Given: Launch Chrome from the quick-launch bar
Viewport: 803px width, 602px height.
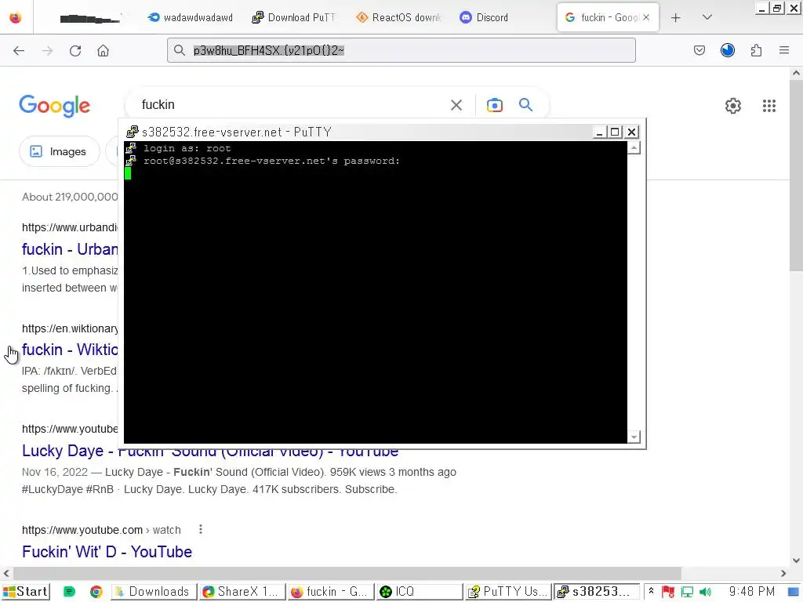Looking at the screenshot, I should 96,593.
